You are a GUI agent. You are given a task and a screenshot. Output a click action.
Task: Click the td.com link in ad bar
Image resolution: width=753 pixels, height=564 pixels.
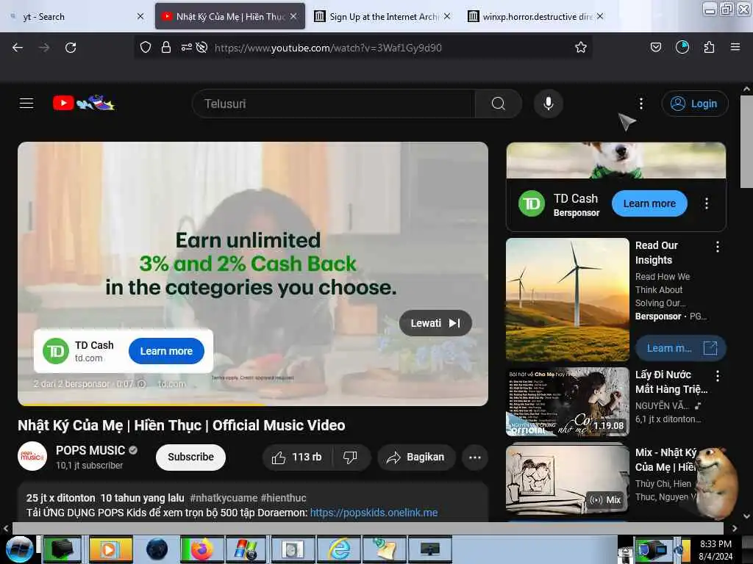[x=171, y=383]
